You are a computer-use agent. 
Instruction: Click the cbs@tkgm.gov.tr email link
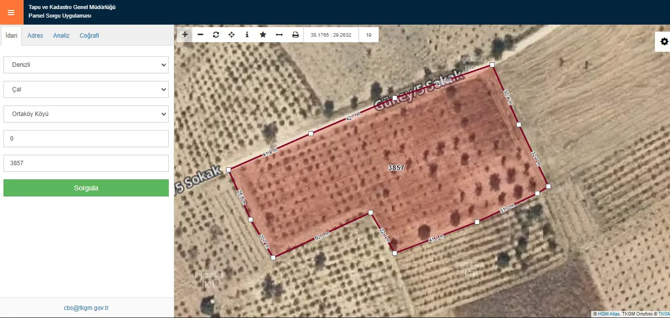point(86,308)
